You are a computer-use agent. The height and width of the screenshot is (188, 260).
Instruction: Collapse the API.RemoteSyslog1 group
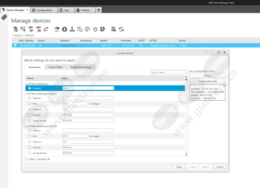coord(27,84)
